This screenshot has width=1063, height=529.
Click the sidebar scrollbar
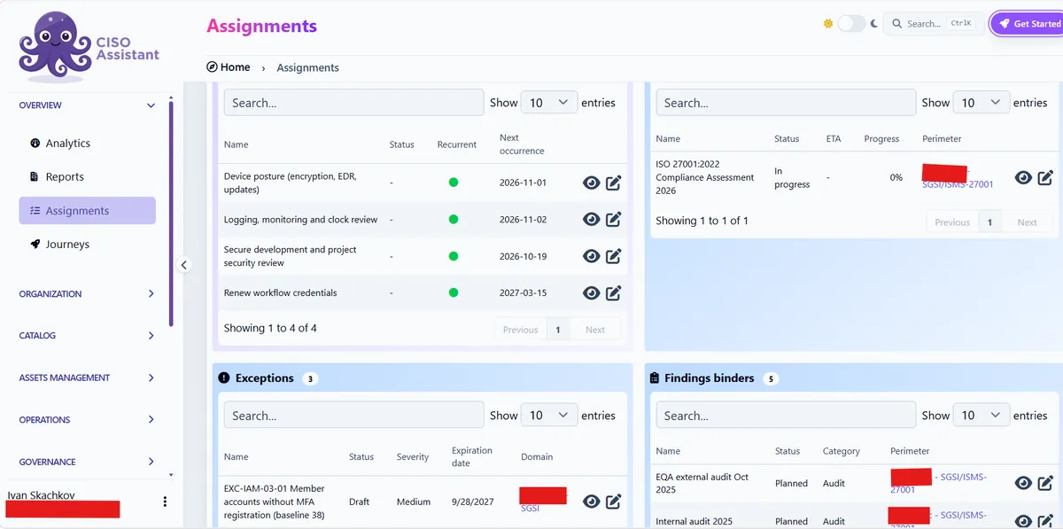tap(170, 213)
